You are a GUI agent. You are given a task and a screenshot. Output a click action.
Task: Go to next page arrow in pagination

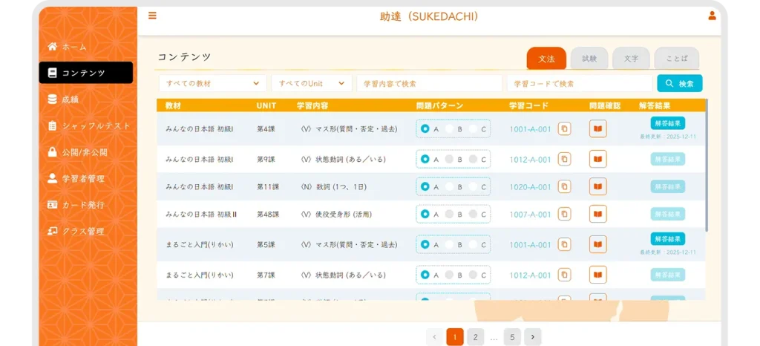click(532, 337)
